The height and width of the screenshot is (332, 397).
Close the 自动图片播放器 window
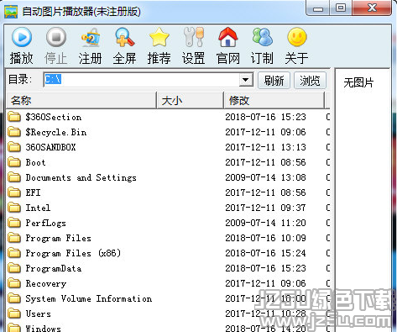tap(372, 8)
